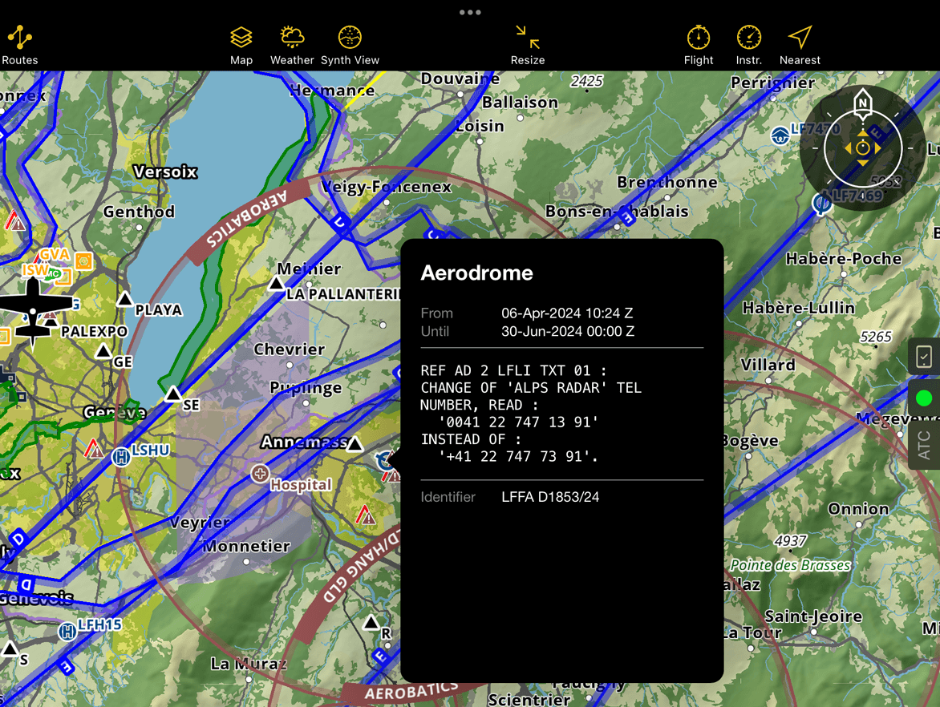Open the Weather overlay options
This screenshot has width=940, height=707.
click(292, 45)
